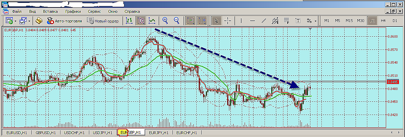Minimize the inner chart window
The image size is (405, 137).
click(388, 11)
